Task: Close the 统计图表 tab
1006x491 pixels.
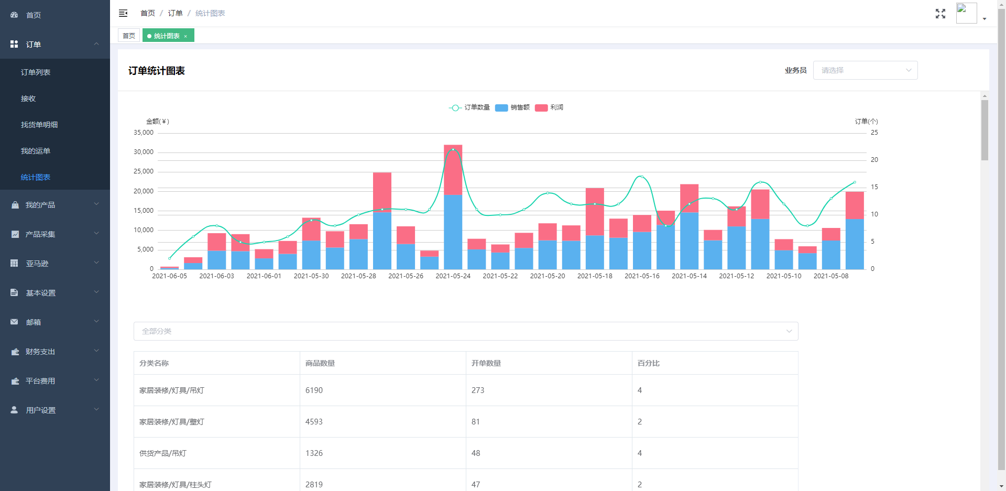Action: [185, 36]
